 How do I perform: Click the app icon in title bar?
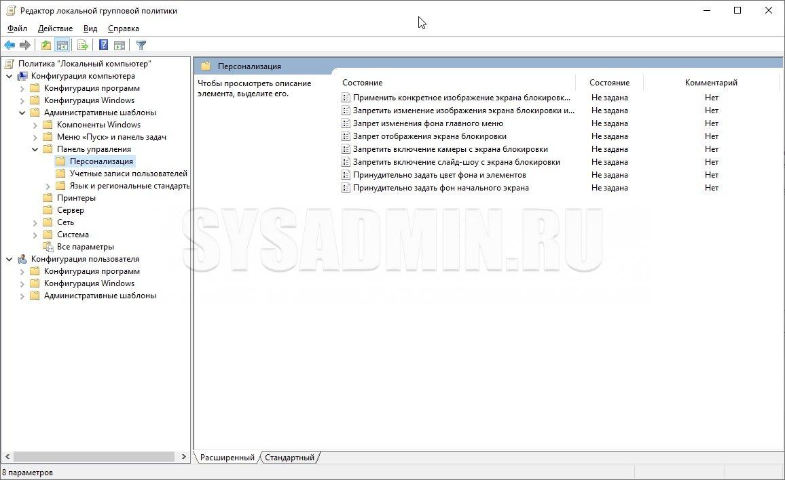[10, 10]
